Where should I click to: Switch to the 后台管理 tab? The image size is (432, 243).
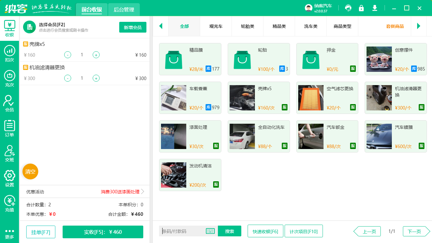[x=124, y=10]
